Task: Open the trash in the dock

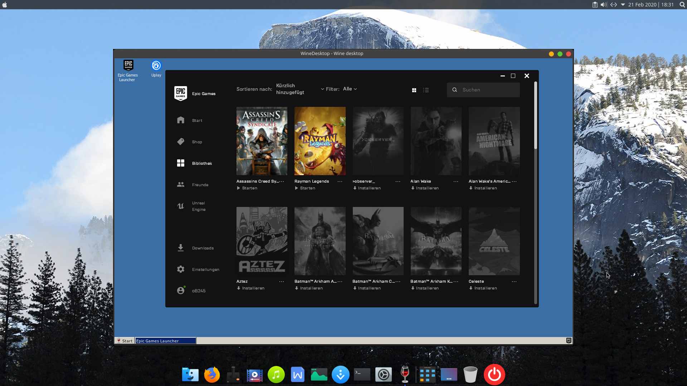Action: tap(471, 375)
